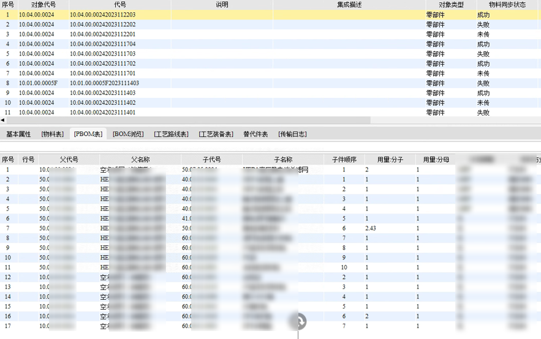Click the usage value 2.43 in lower table
The height and width of the screenshot is (339, 541).
coord(371,228)
